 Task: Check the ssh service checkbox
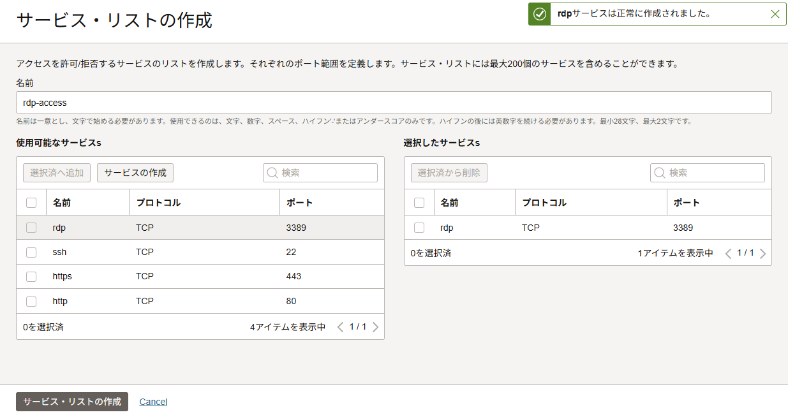coord(31,252)
